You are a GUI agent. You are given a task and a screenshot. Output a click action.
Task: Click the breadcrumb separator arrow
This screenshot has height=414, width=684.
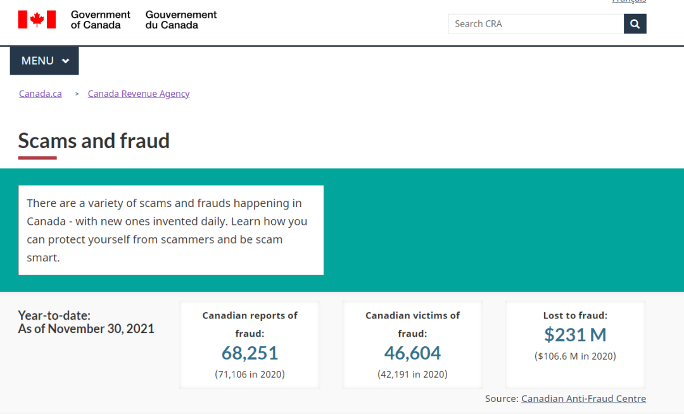[77, 94]
